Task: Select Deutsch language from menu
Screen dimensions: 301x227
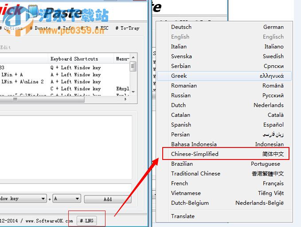Action: [224, 27]
